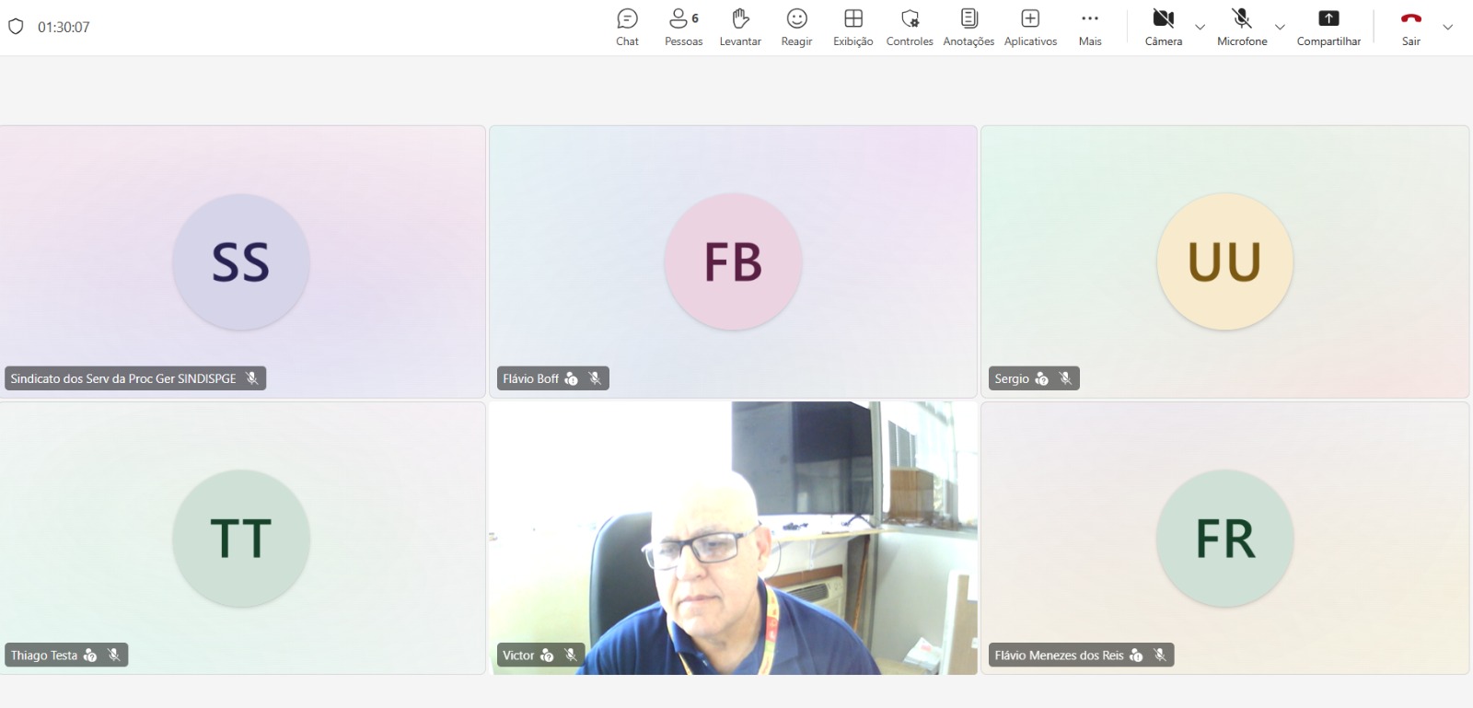
Task: Open the Anotações notes panel
Action: [x=968, y=27]
